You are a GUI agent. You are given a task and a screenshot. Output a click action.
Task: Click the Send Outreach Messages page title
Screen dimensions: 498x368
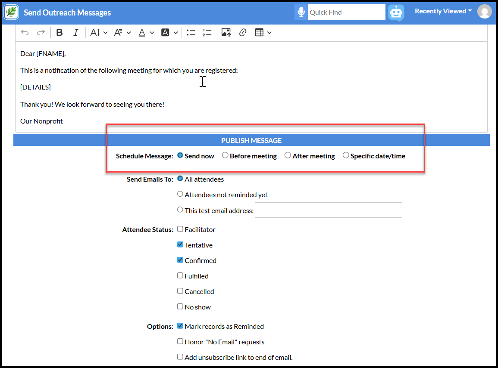pyautogui.click(x=67, y=12)
